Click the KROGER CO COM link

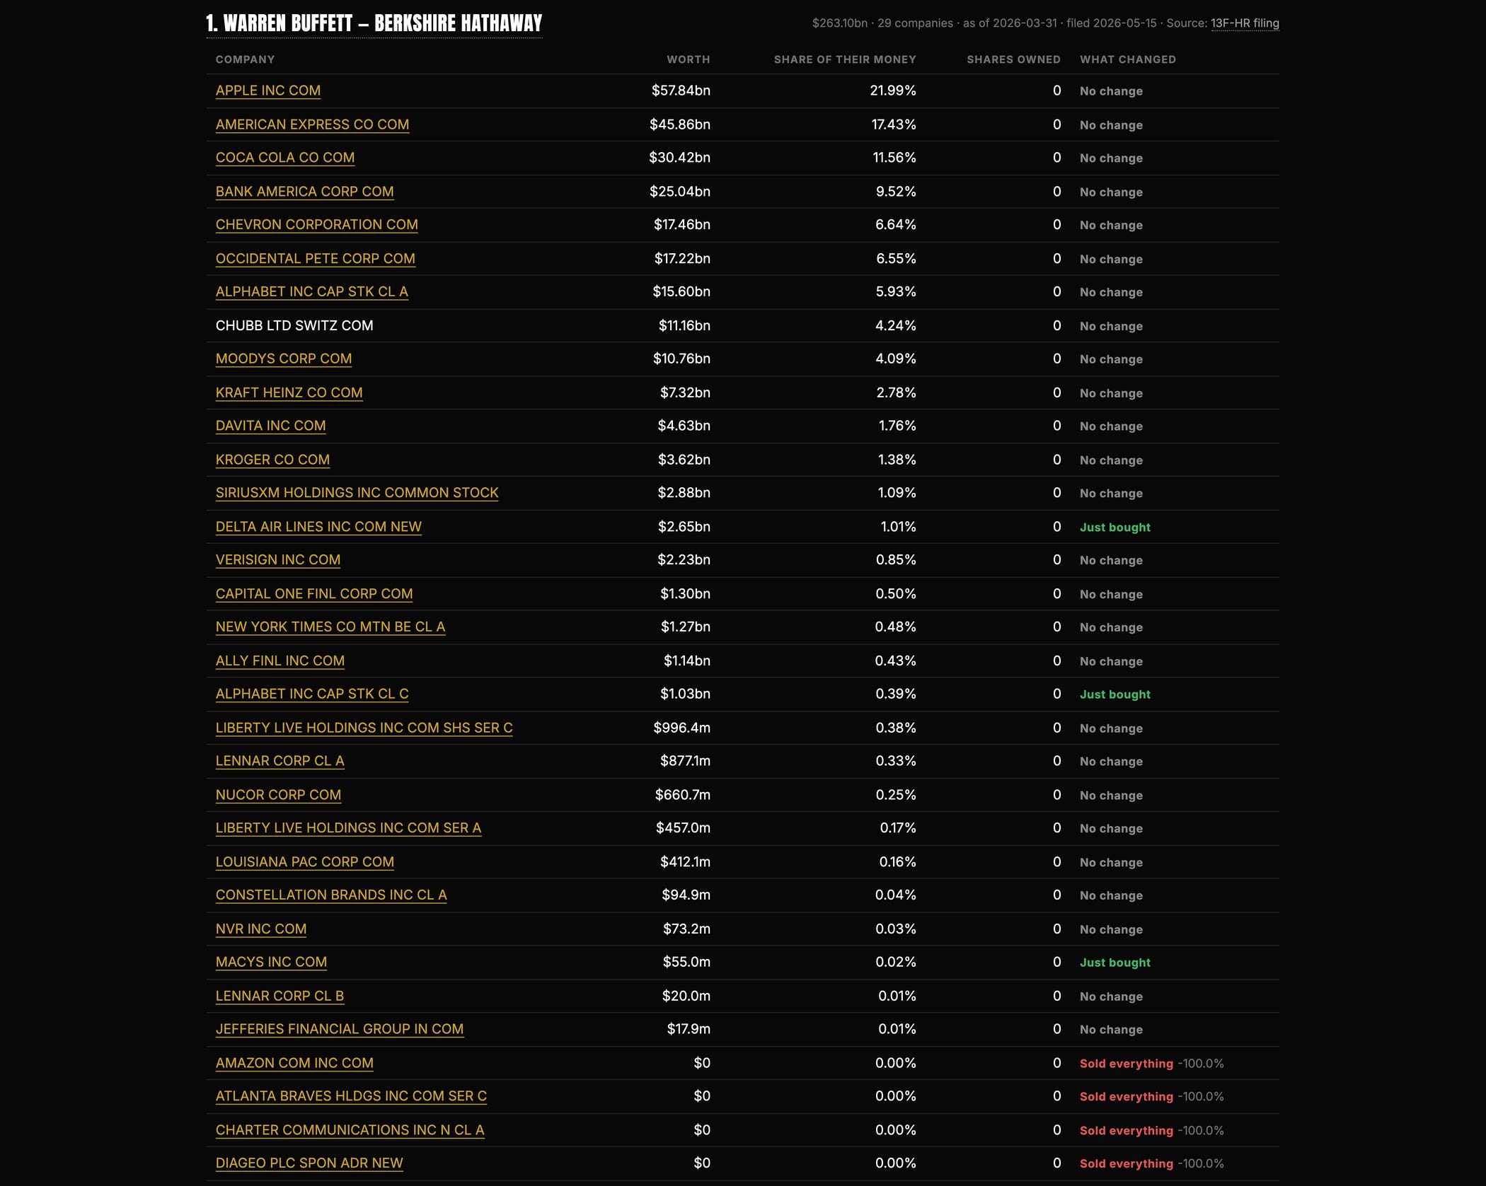[x=272, y=460]
